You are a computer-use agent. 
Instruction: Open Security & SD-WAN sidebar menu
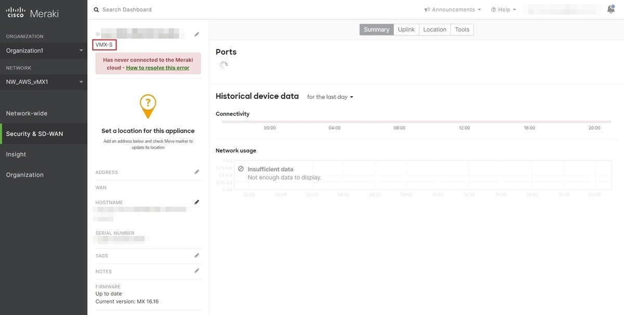pyautogui.click(x=44, y=134)
